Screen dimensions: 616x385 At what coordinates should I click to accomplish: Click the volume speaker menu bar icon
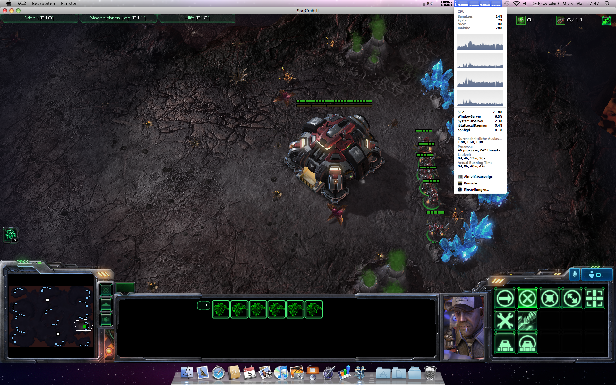525,4
